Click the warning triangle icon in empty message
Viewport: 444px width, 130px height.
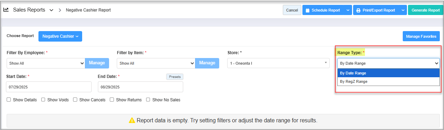coord(132,121)
